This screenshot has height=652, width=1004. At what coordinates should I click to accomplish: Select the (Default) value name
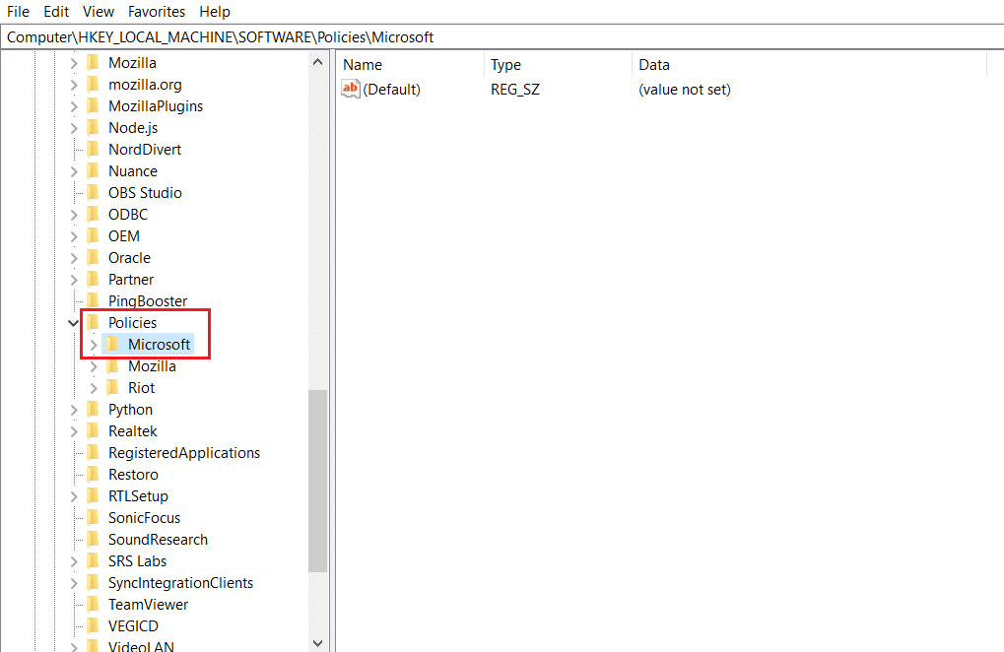[x=392, y=90]
